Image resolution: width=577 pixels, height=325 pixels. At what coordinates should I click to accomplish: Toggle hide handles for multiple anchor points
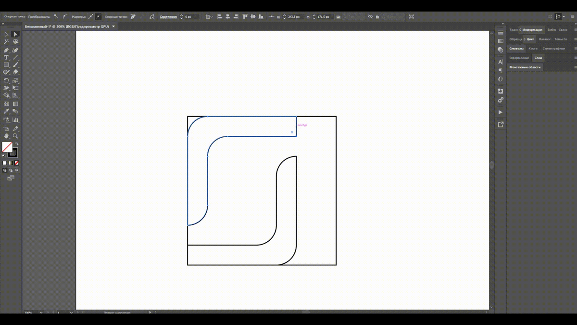coord(98,16)
